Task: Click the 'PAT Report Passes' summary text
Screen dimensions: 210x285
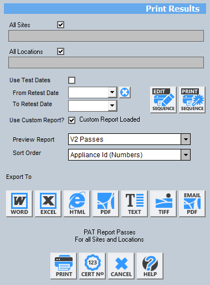Action: pos(110,232)
